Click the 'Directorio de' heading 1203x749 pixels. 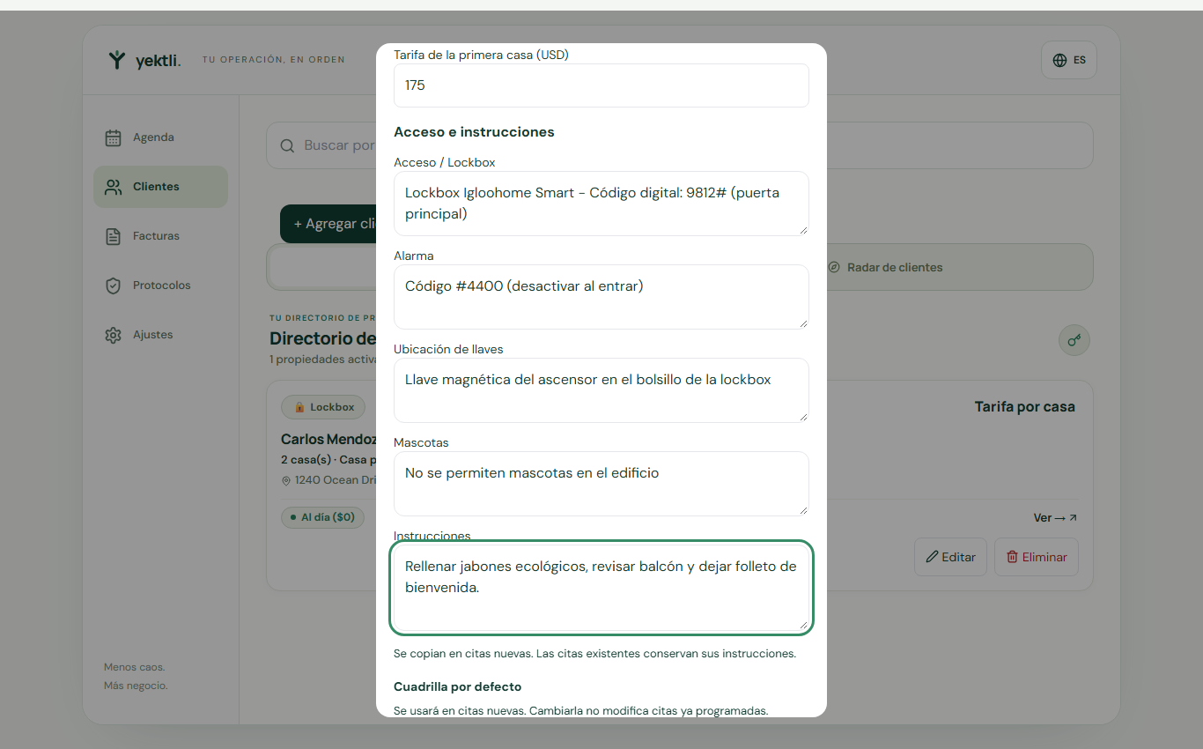coord(323,338)
